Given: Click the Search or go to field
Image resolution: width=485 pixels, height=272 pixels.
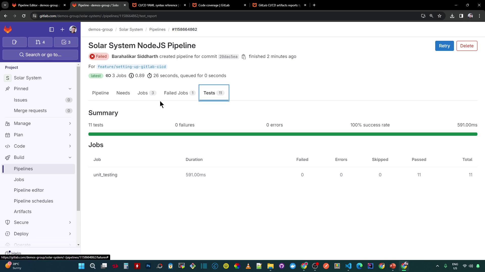Looking at the screenshot, I should (x=40, y=55).
